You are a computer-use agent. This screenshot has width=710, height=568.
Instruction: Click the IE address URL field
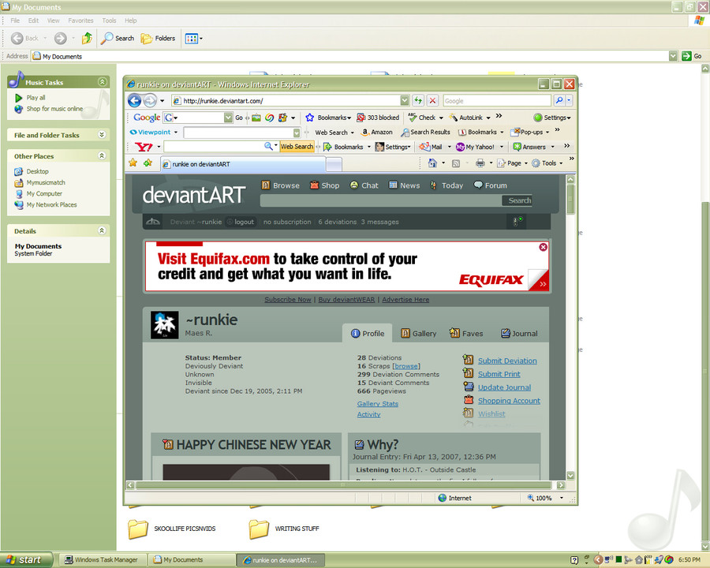point(290,100)
